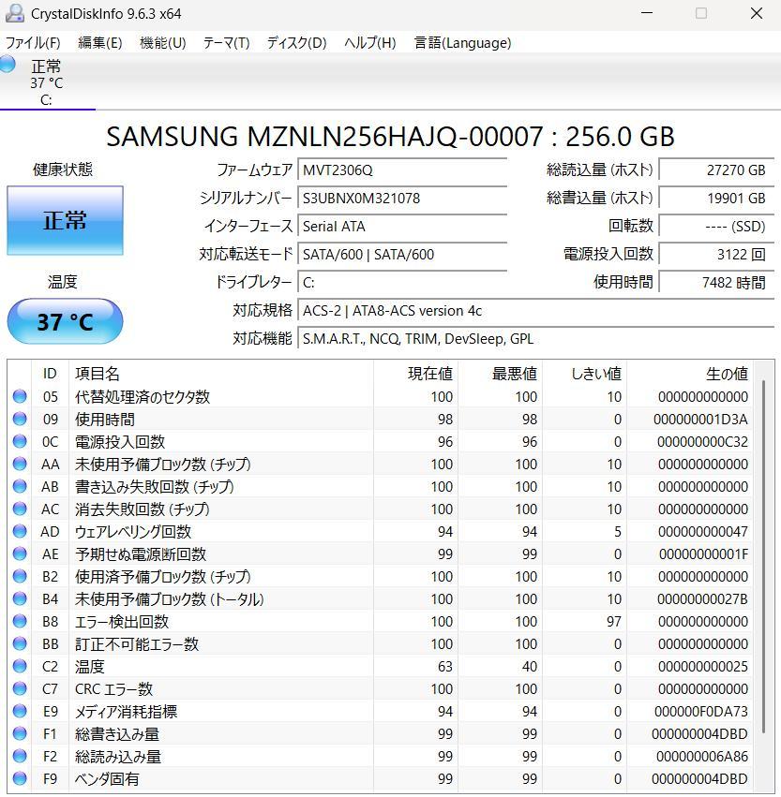The height and width of the screenshot is (797, 781).
Task: Click worst value 40 in 温度 row
Action: tap(529, 667)
